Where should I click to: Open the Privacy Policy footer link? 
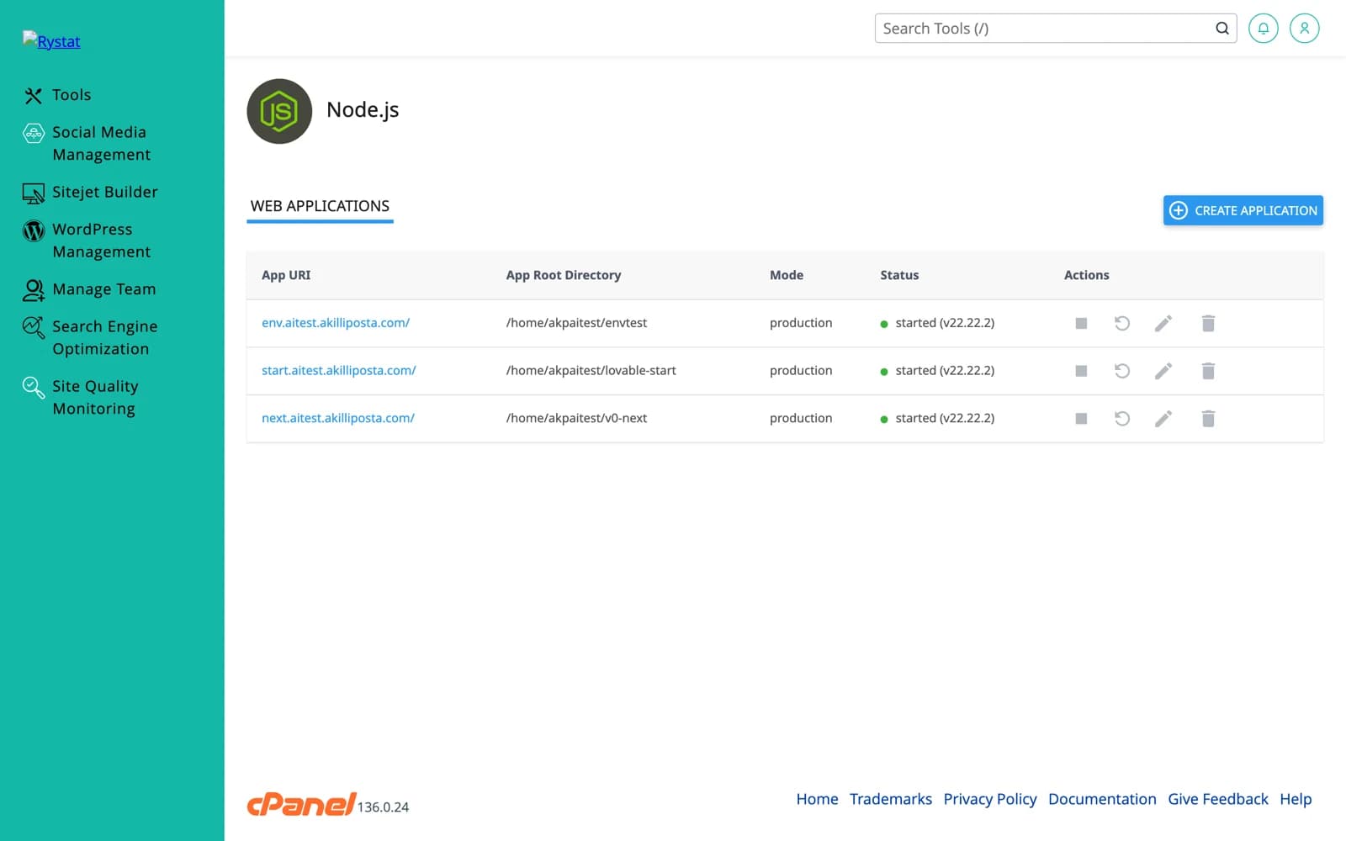990,799
